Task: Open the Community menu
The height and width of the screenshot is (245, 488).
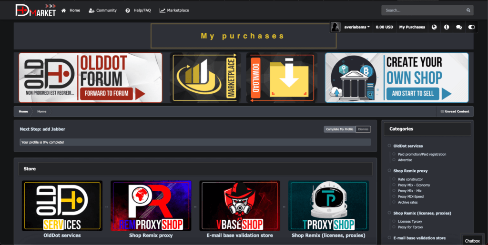Action: point(102,10)
